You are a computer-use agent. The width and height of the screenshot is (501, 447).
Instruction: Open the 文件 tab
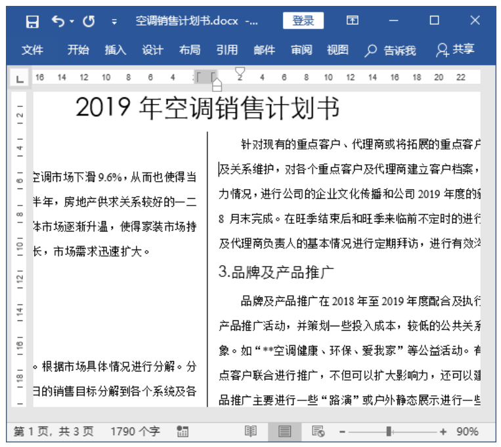[32, 50]
